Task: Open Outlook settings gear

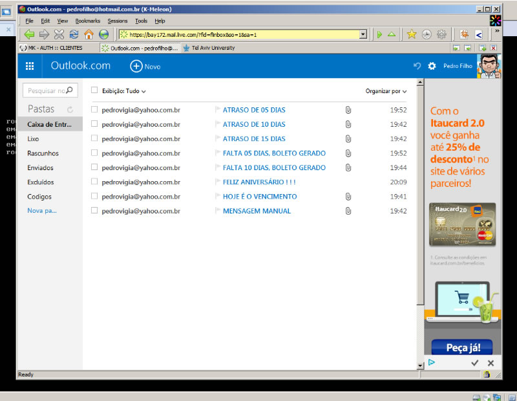Action: (432, 66)
